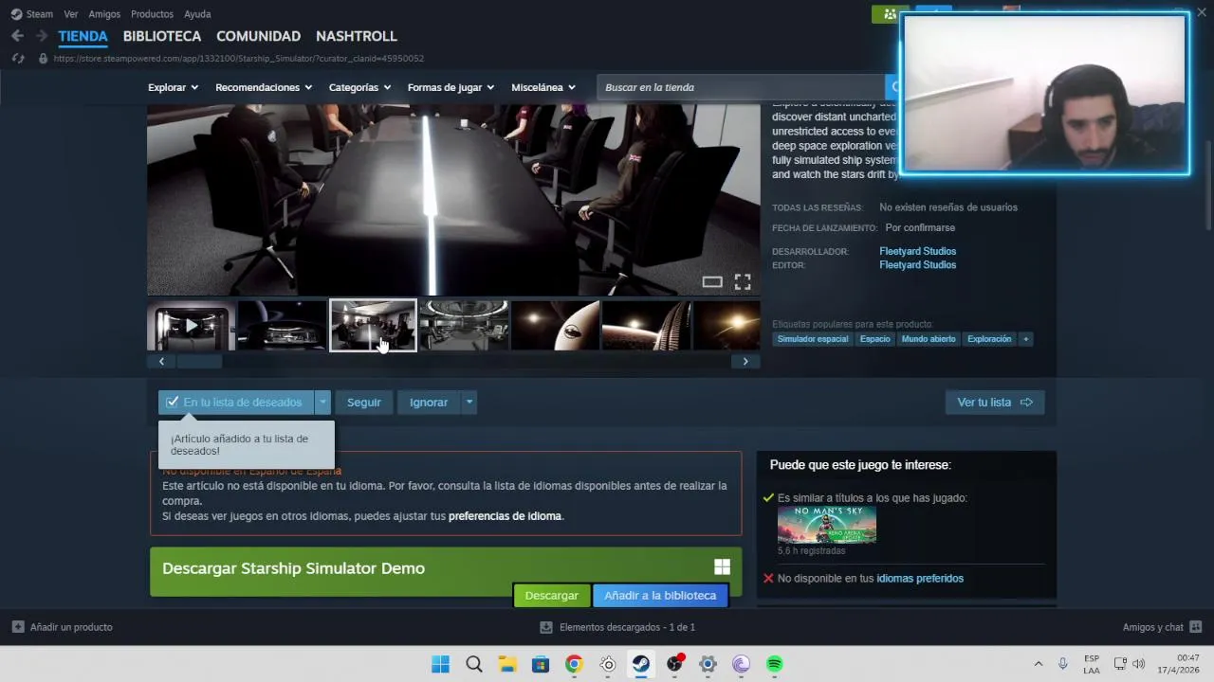Add a tag with the plus button

coord(1025,339)
